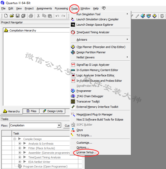Image resolution: width=166 pixels, height=169 pixels.
Task: Click the Customize button beside Flow
Action: tap(67, 125)
